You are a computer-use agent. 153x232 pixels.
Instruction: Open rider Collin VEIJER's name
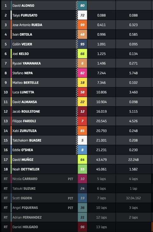(x=22, y=44)
